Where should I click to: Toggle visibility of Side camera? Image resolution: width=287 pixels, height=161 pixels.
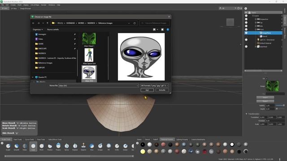pyautogui.click(x=246, y=26)
